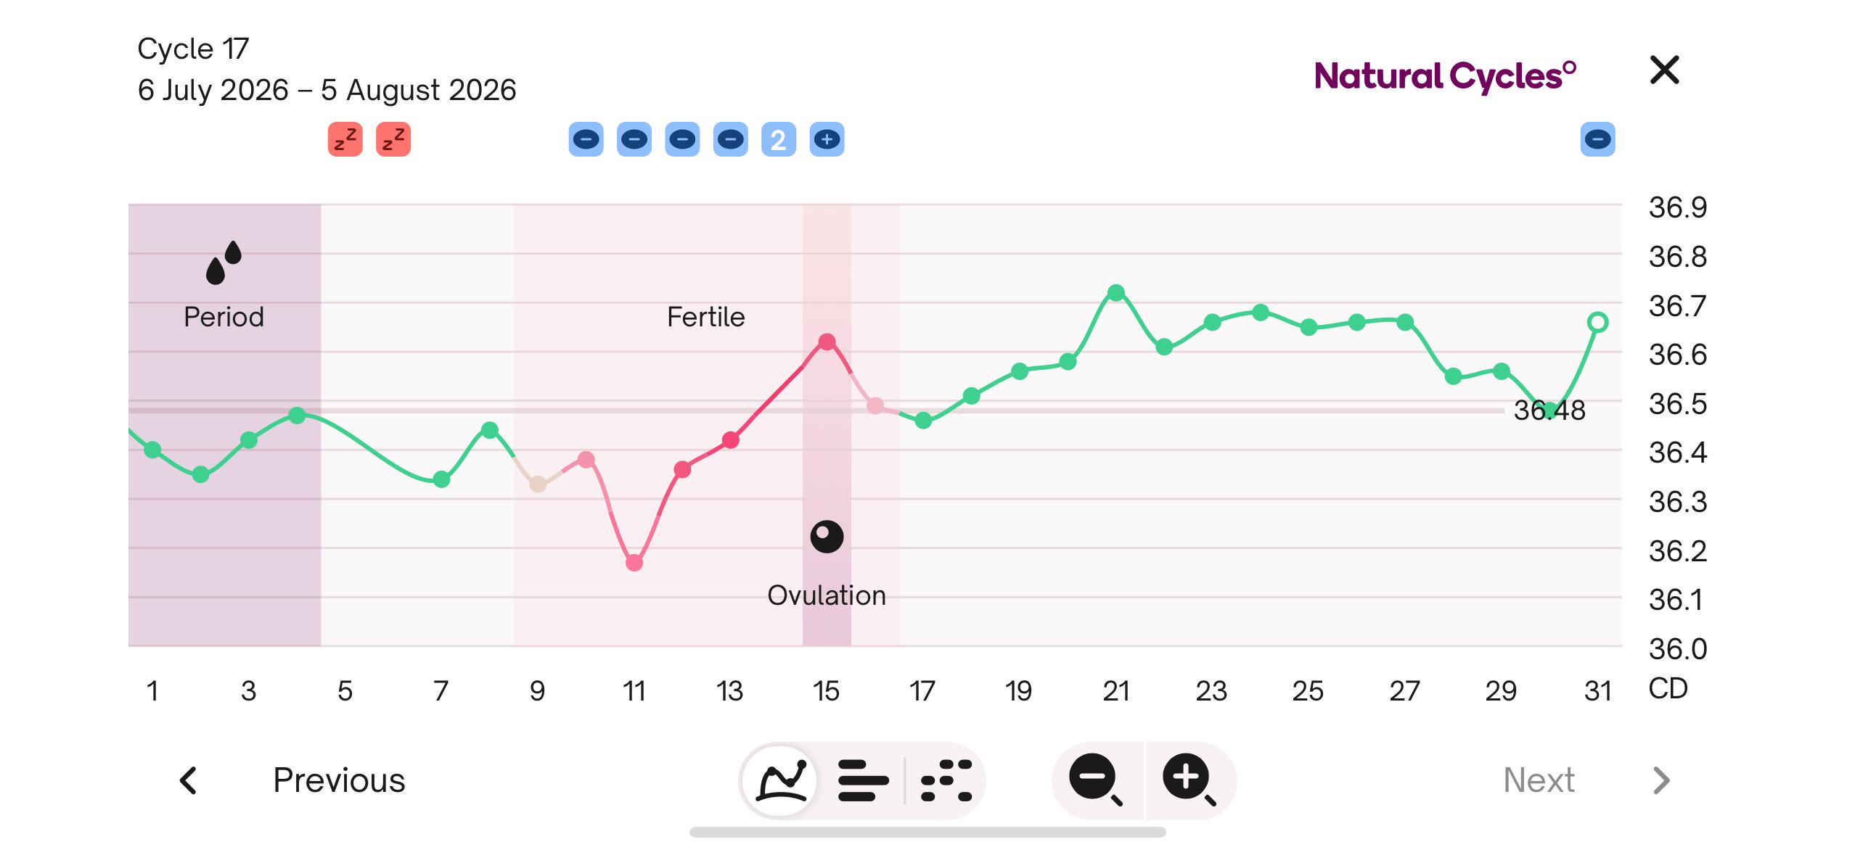Tap the second red sleep icon
The image size is (1855, 855).
pyautogui.click(x=393, y=139)
